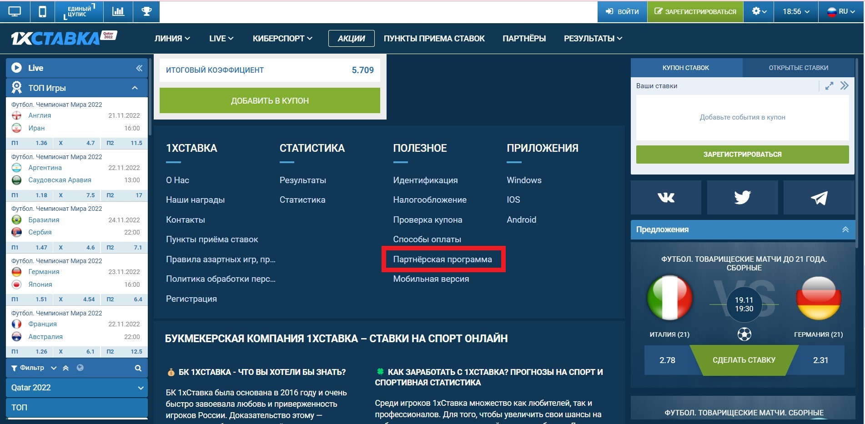865x424 pixels.
Task: Click the top bar Зарегистрироваться button
Action: [x=695, y=11]
